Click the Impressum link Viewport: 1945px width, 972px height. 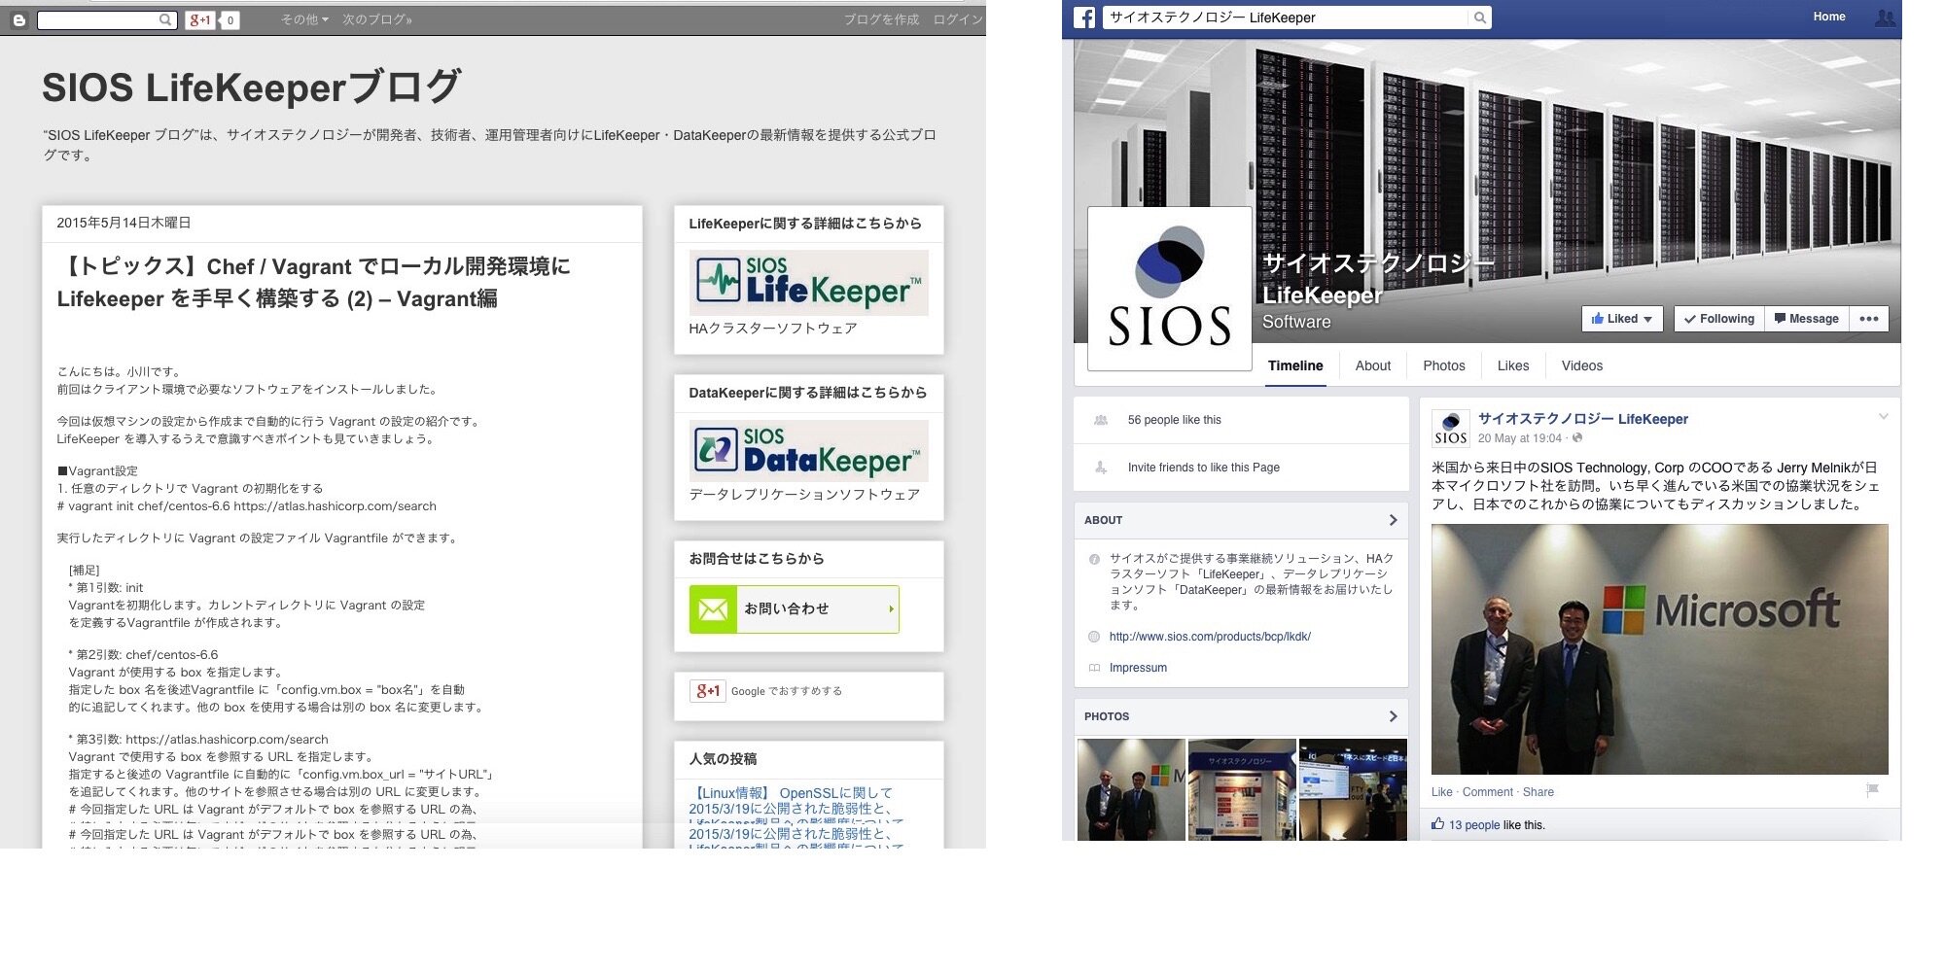point(1138,668)
